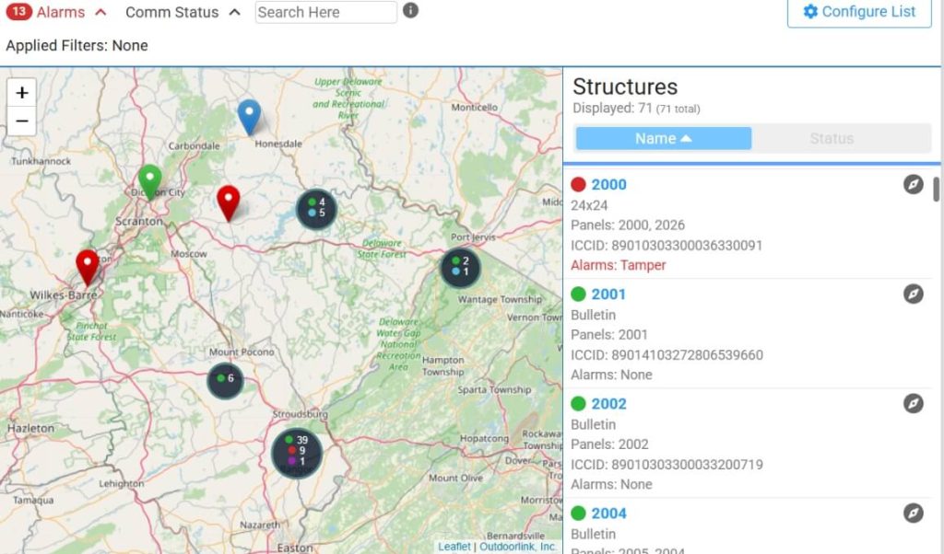Click the green status dot for structure 2002
The height and width of the screenshot is (554, 944).
578,403
